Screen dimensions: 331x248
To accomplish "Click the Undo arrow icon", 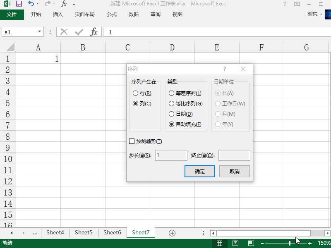I will (31, 4).
